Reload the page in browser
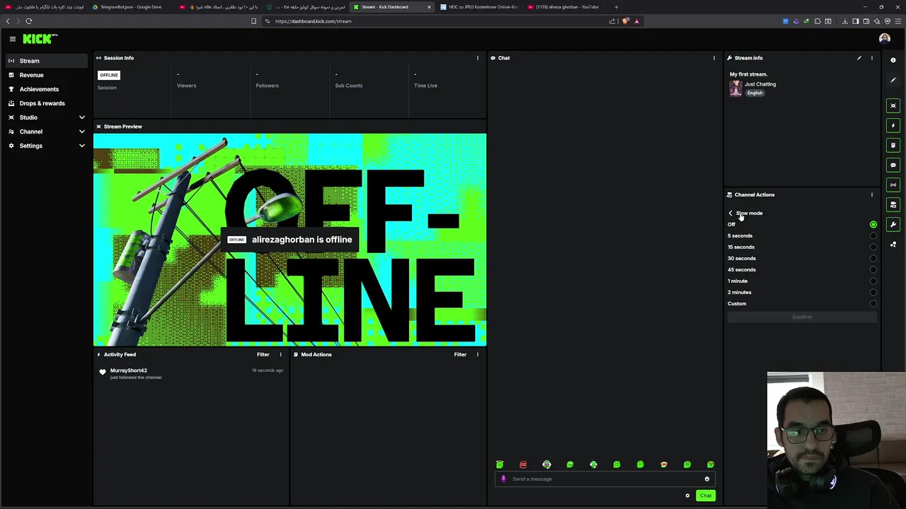This screenshot has width=906, height=509. pyautogui.click(x=29, y=21)
